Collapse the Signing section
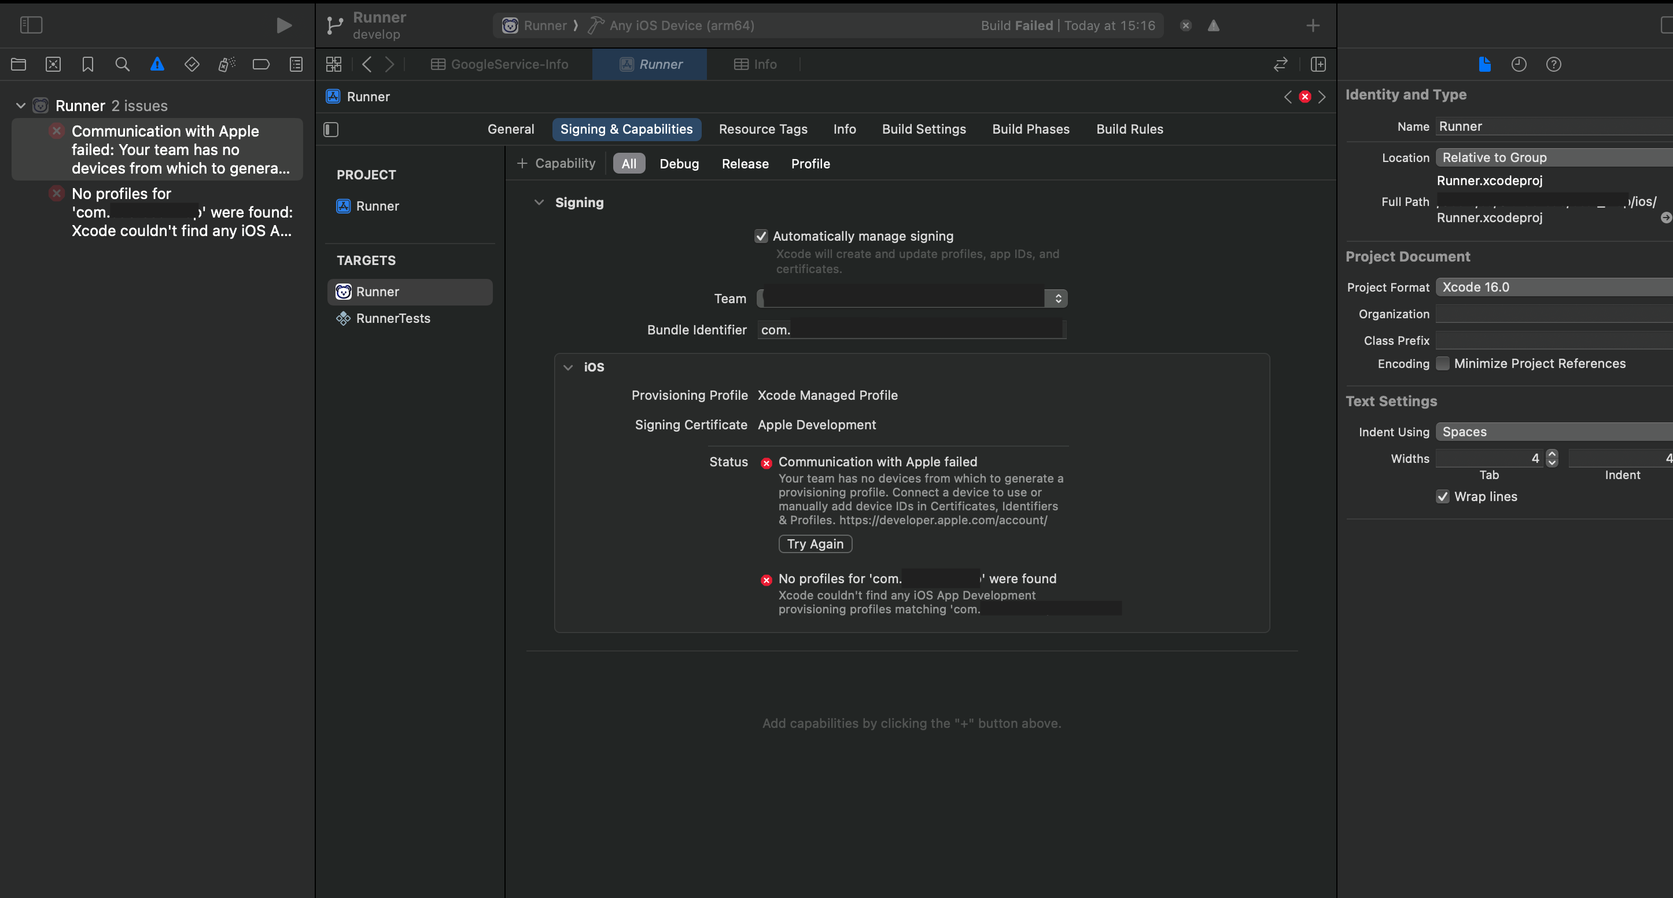This screenshot has height=898, width=1673. (539, 202)
